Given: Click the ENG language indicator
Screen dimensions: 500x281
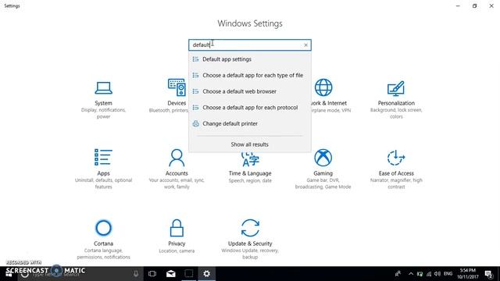Looking at the screenshot, I should (448, 274).
